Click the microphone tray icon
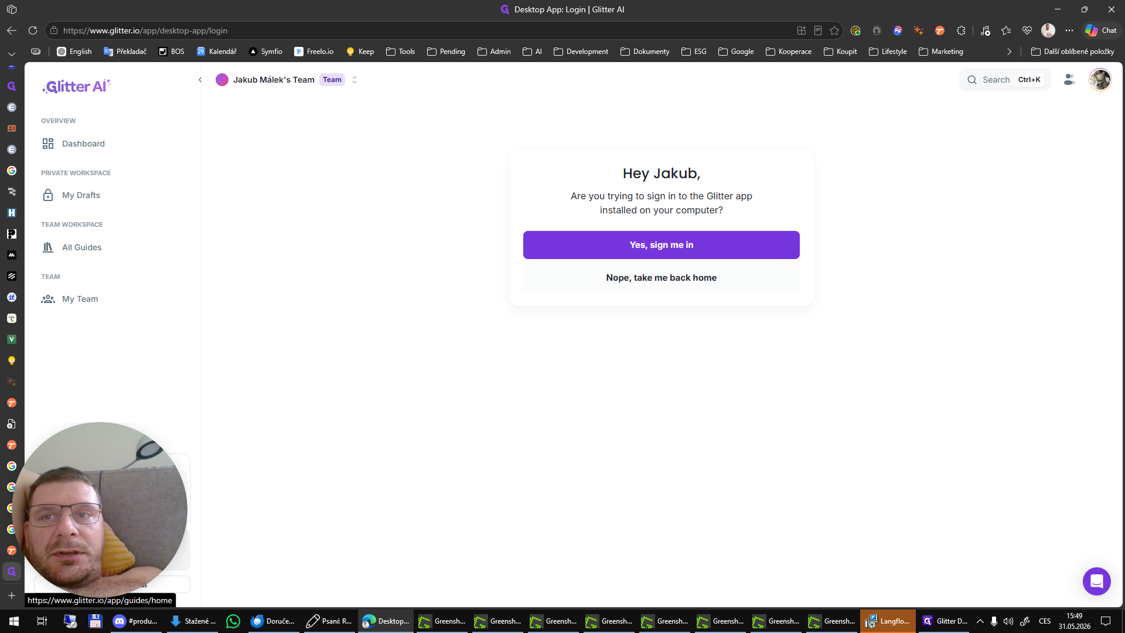This screenshot has height=633, width=1125. click(x=994, y=621)
